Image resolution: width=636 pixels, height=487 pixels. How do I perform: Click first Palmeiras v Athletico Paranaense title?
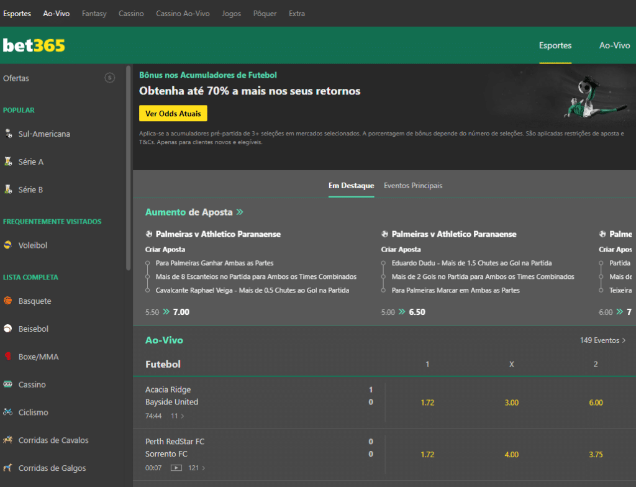coord(218,234)
